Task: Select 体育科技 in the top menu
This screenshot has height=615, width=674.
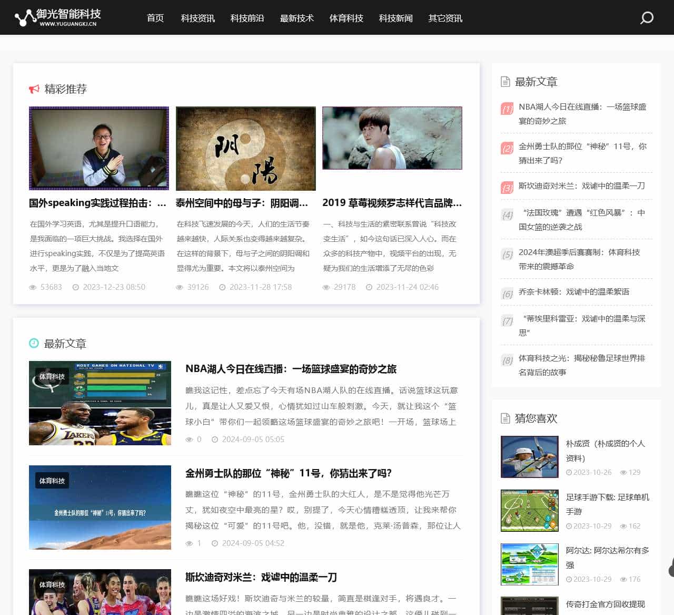Action: coord(346,18)
